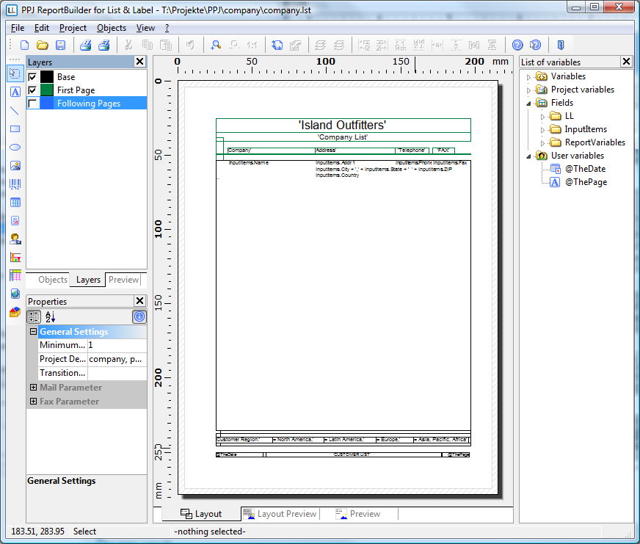Expand the Mail Parameter section
The image size is (640, 544).
(x=34, y=387)
